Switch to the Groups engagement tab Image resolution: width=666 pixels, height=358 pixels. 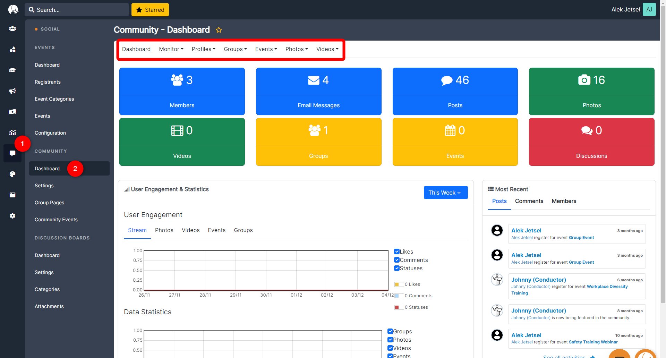pos(243,230)
